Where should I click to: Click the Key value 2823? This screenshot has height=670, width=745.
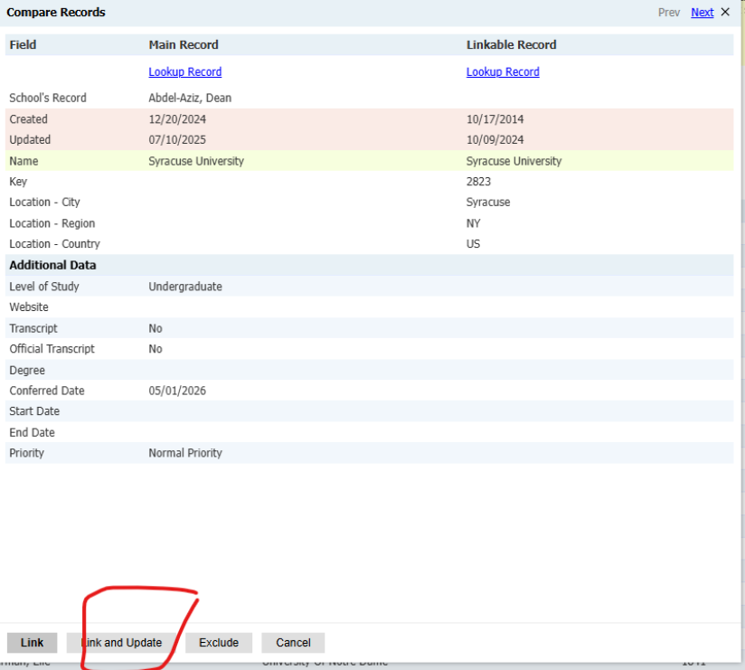478,182
